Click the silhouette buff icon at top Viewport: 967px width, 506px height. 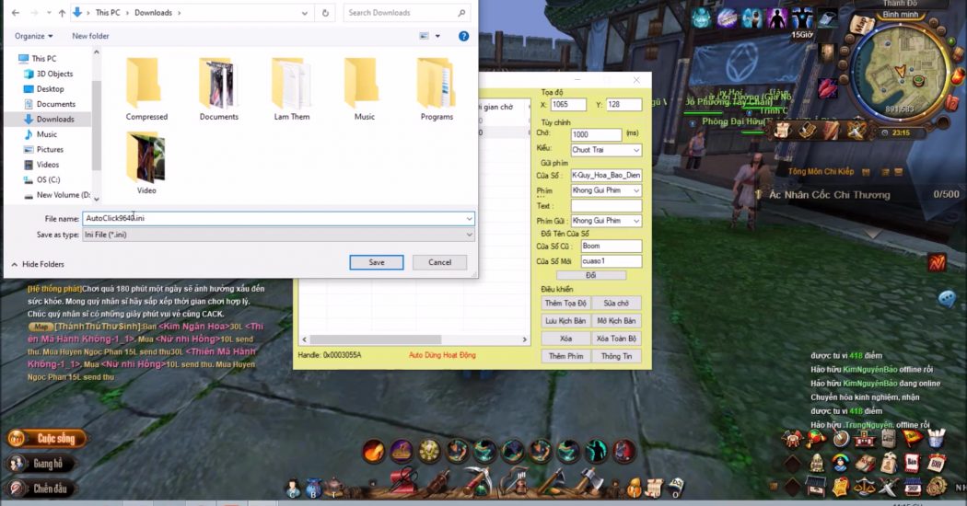pos(777,19)
